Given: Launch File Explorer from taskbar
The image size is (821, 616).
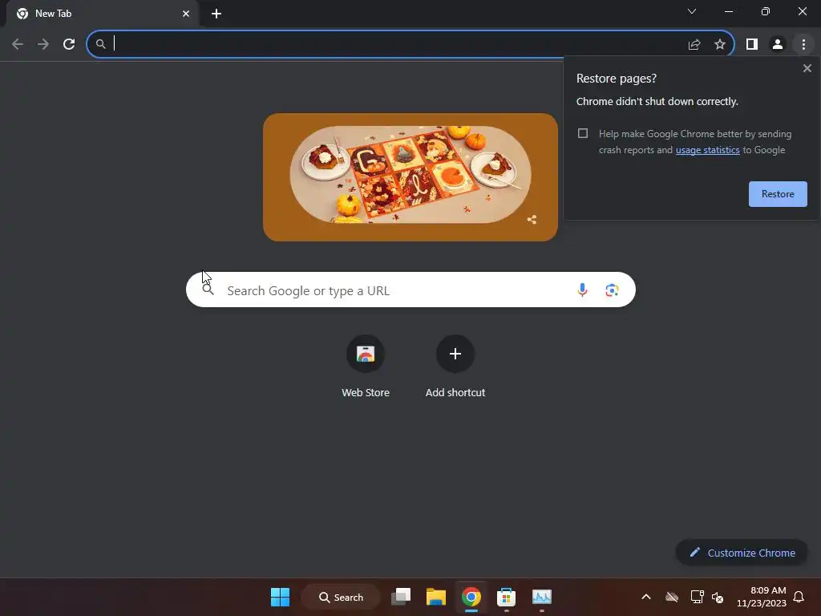Looking at the screenshot, I should tap(435, 597).
